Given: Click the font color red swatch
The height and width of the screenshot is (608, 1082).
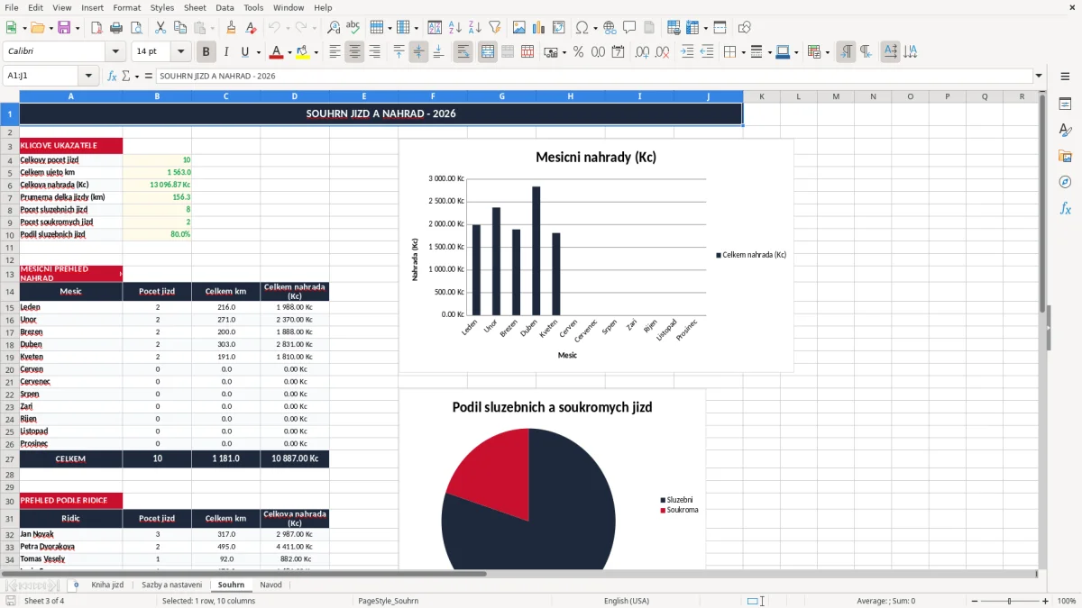Looking at the screenshot, I should (276, 52).
